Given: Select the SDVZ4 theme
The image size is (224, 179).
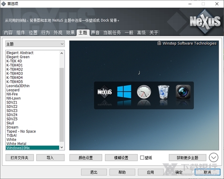Looking at the screenshot, I should coord(32,115).
